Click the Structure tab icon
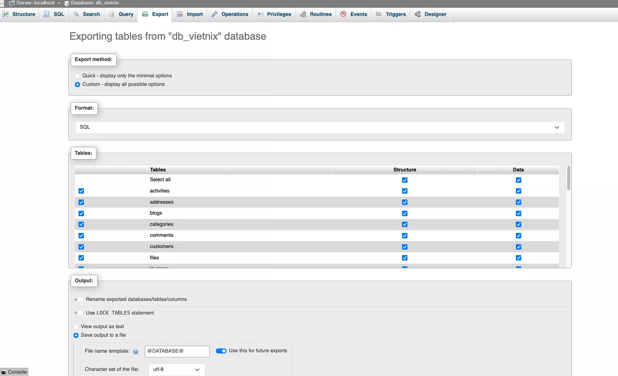The height and width of the screenshot is (376, 618). click(6, 14)
